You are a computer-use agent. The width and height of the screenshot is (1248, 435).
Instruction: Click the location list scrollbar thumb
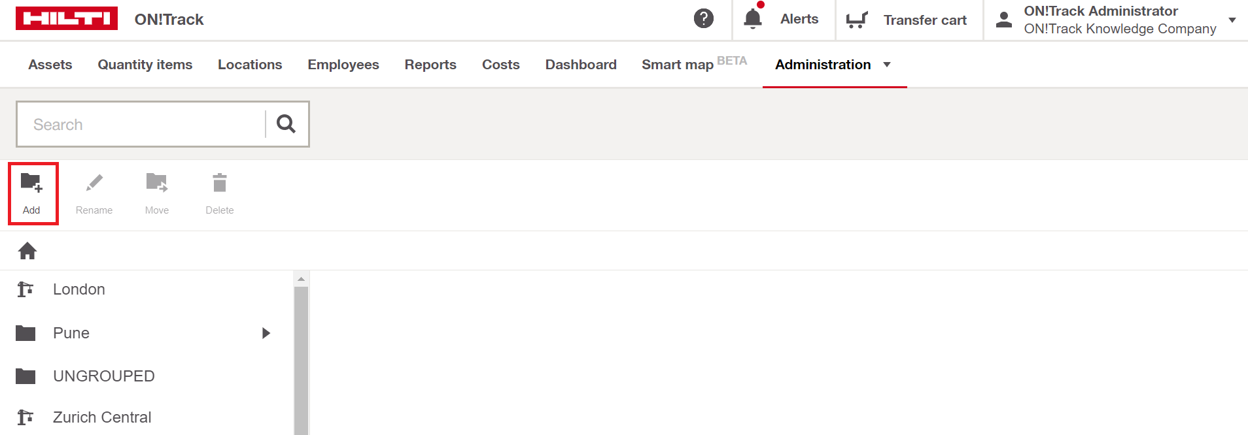coord(301,361)
